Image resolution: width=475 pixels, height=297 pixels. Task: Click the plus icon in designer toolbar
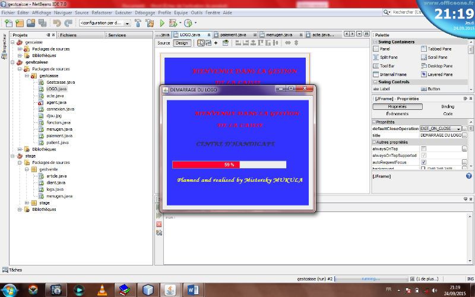(x=216, y=43)
